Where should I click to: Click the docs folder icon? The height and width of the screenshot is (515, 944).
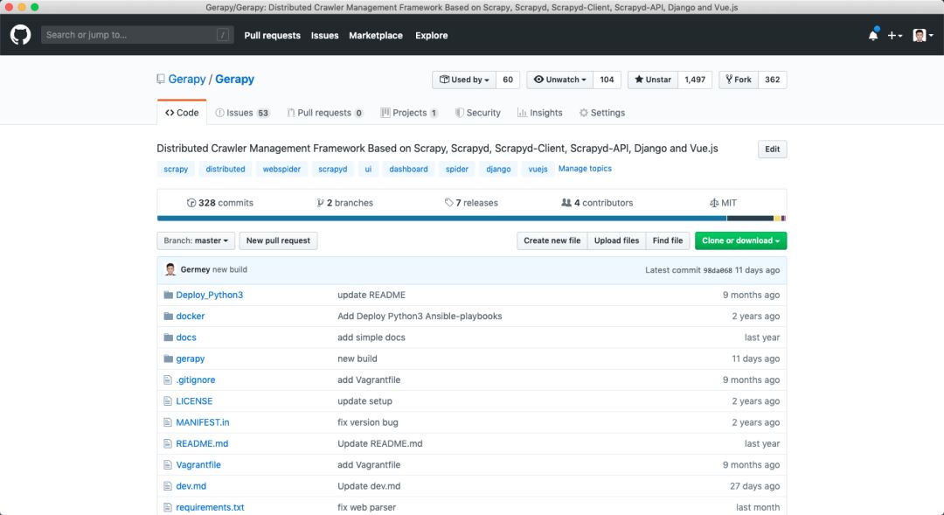pos(168,338)
